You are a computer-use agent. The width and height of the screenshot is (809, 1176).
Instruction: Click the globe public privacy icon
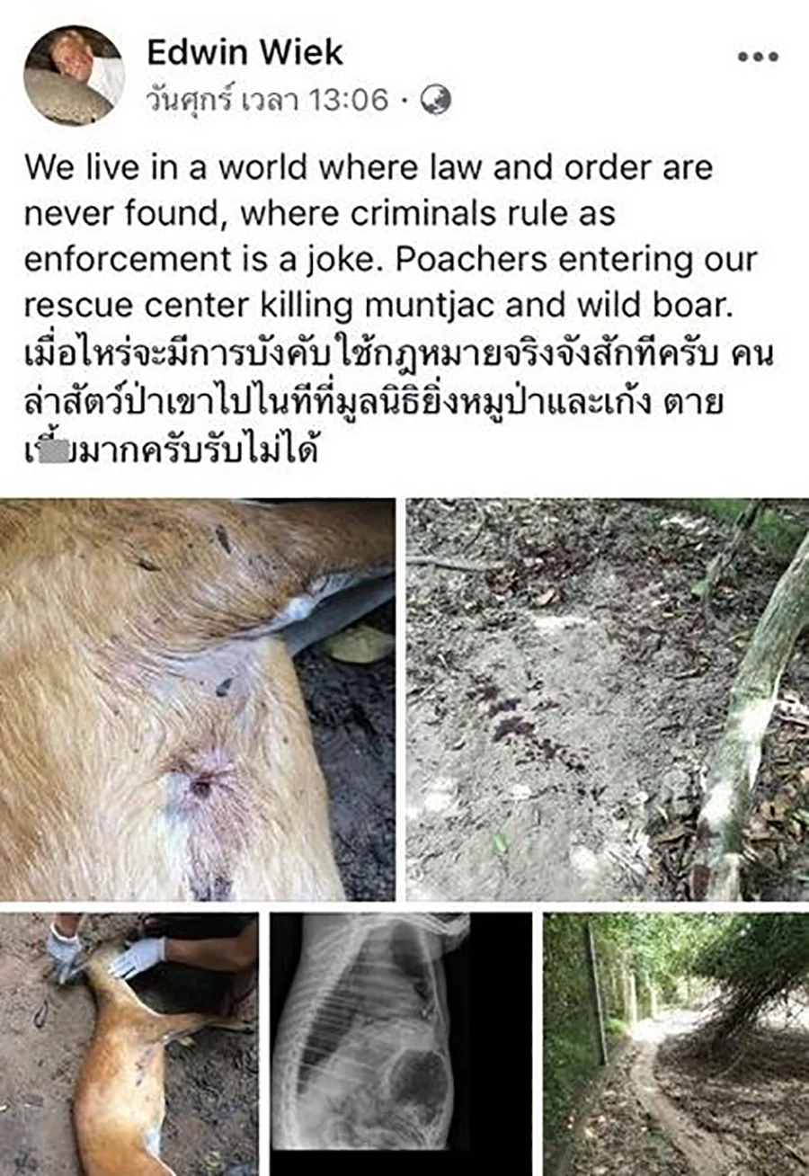click(436, 101)
